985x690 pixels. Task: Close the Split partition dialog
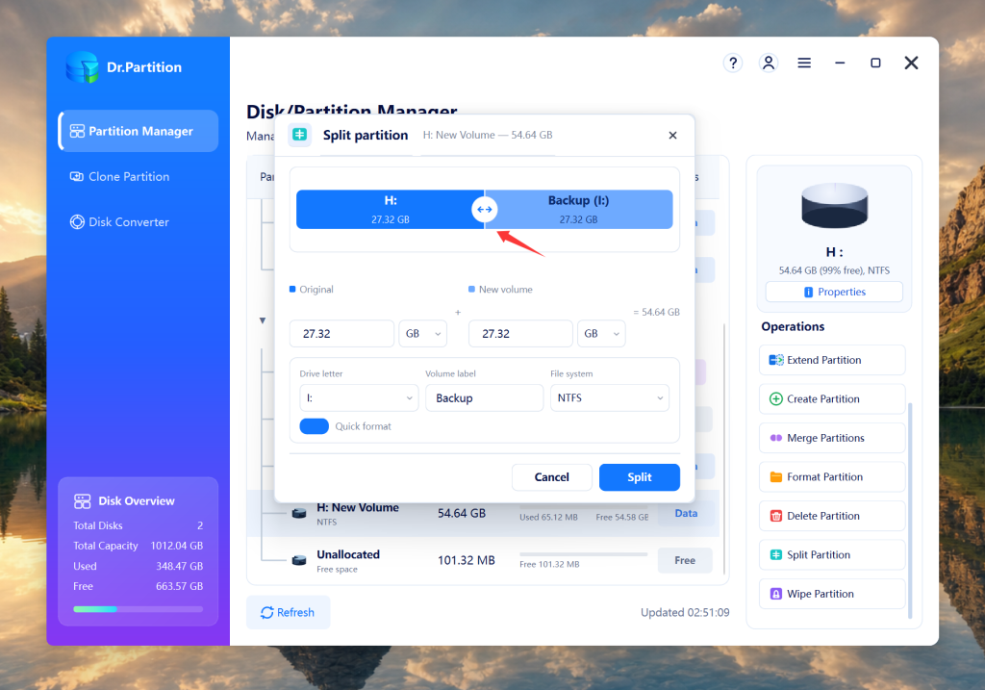[x=672, y=135]
